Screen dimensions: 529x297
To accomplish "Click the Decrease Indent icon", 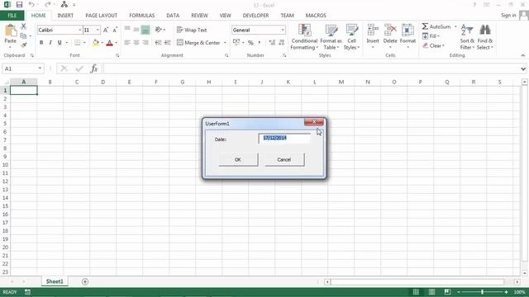I will point(158,43).
